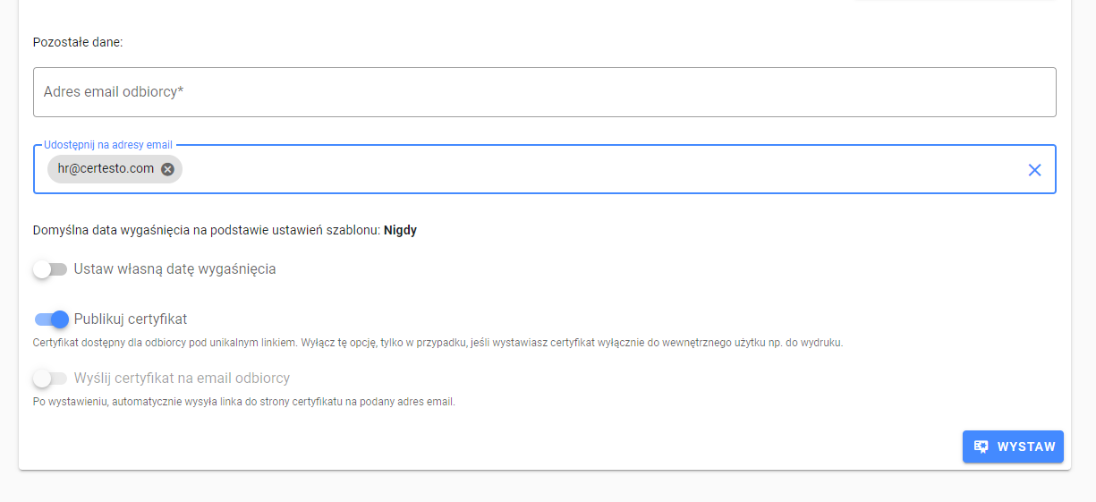Click the Ustaw własną datę wygaśnięcia label text
The width and height of the screenshot is (1096, 502).
[174, 269]
